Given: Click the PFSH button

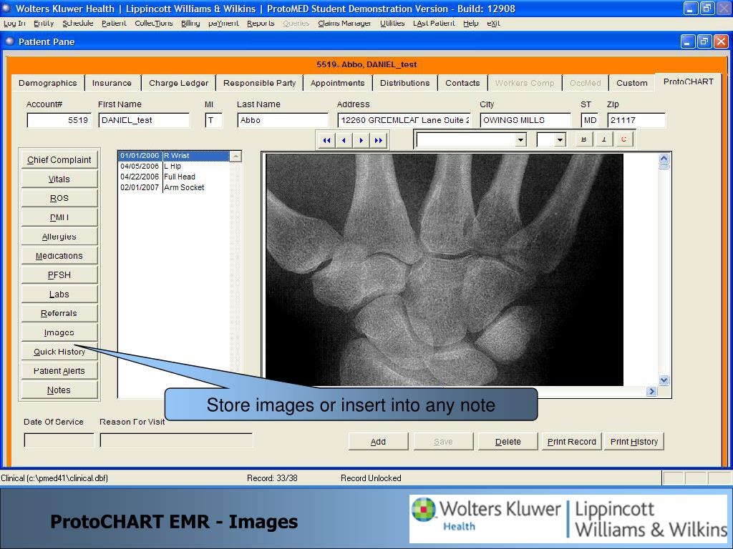Looking at the screenshot, I should [x=59, y=275].
